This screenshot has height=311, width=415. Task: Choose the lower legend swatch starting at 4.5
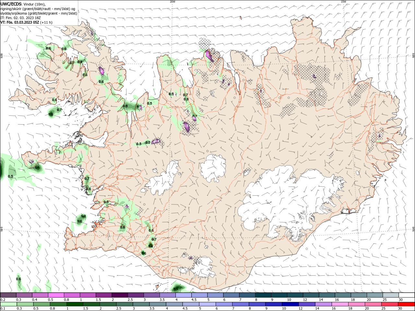coord(191,304)
